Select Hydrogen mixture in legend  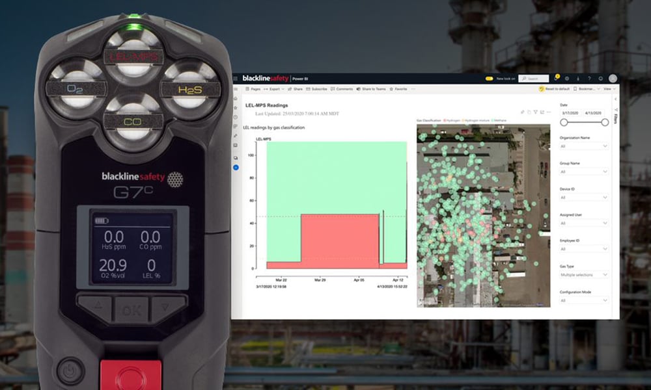[x=476, y=121]
